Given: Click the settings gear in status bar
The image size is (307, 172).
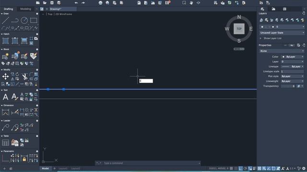Looking at the screenshot, I should coord(304,168).
